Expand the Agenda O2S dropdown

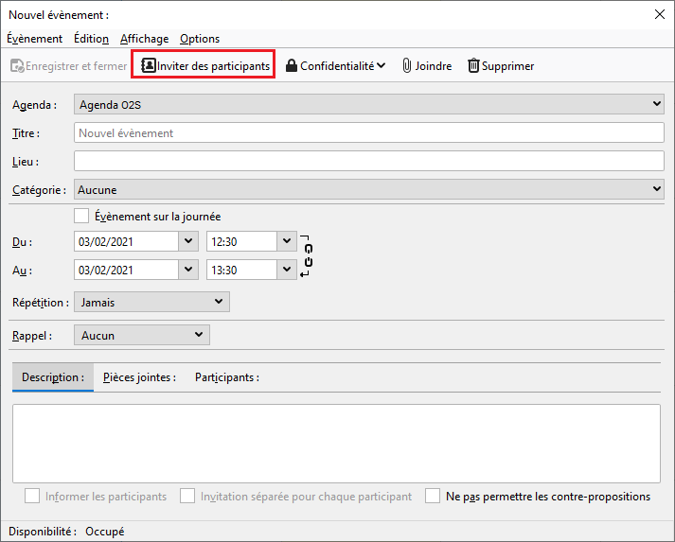point(657,104)
